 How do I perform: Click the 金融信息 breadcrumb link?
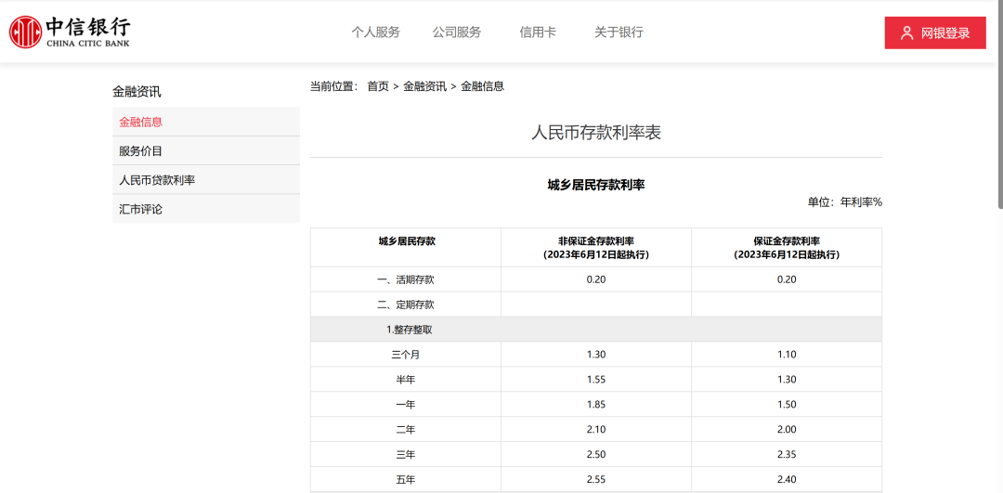click(x=482, y=86)
